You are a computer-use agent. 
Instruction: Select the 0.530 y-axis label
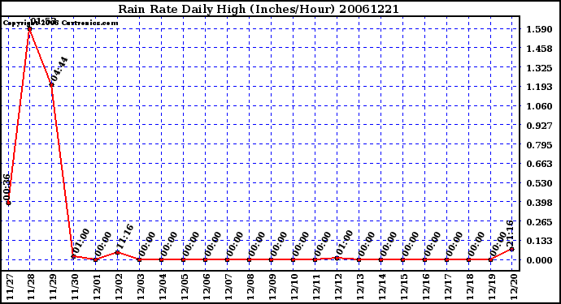pos(539,183)
